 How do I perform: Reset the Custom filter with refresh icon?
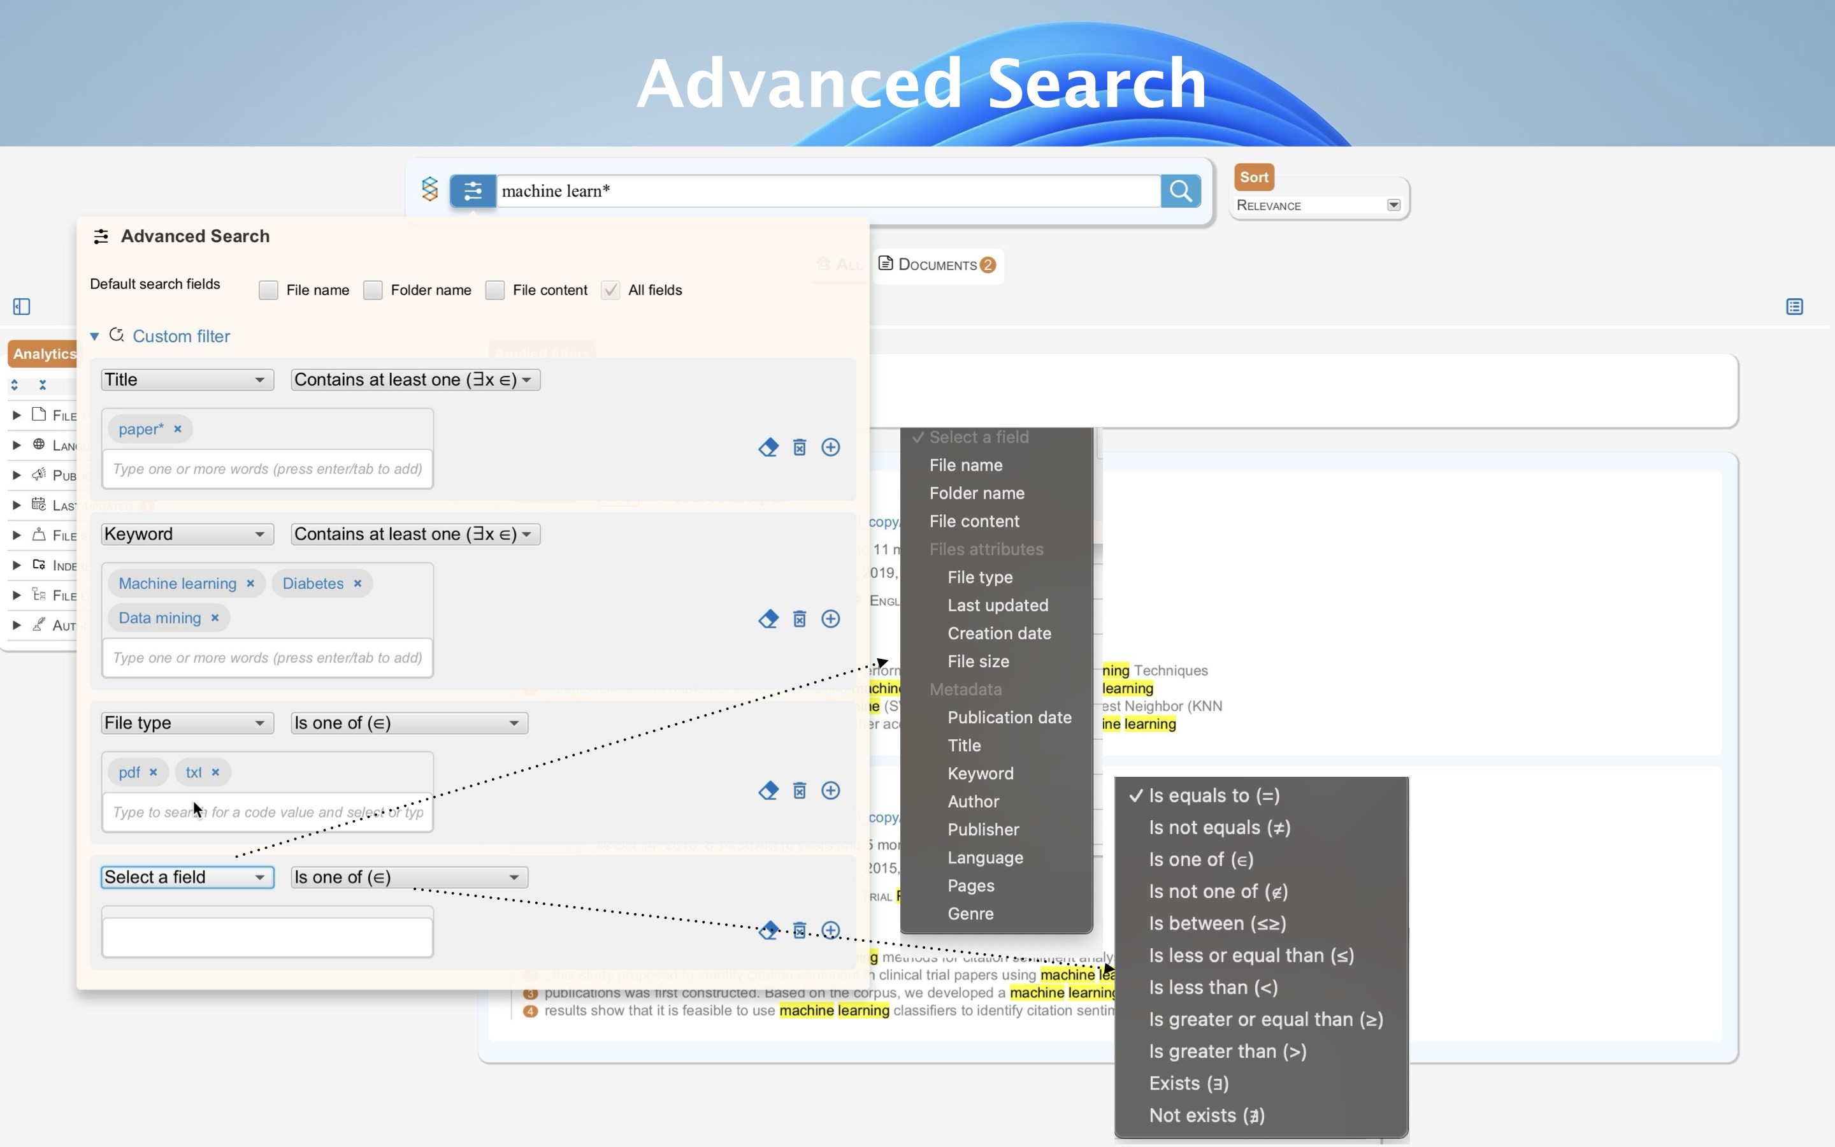click(x=116, y=335)
